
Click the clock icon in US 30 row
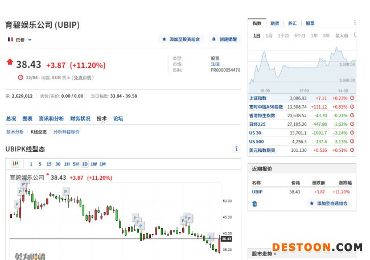click(352, 133)
